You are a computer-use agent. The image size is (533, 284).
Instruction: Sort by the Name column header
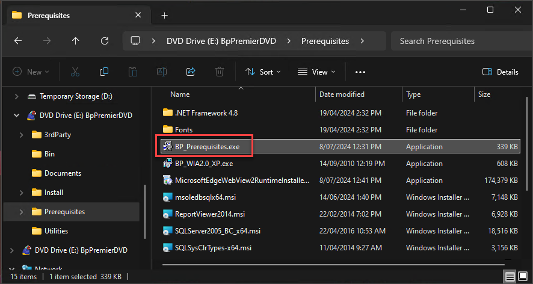click(180, 94)
